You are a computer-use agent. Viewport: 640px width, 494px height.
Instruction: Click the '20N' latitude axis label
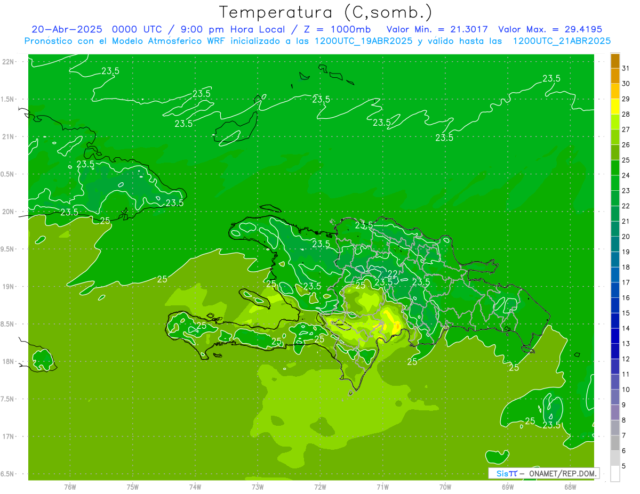7,212
